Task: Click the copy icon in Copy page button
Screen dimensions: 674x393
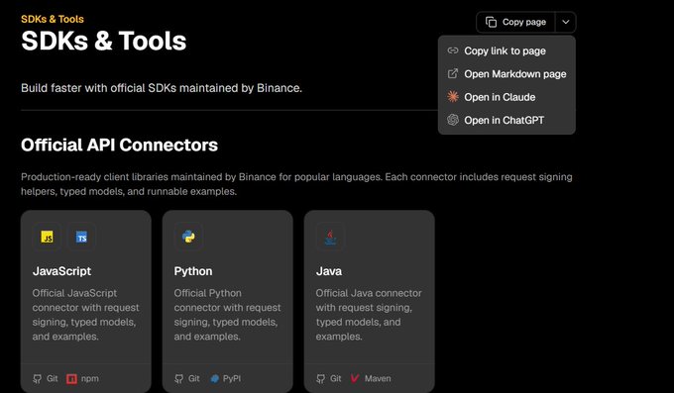Action: click(x=491, y=22)
